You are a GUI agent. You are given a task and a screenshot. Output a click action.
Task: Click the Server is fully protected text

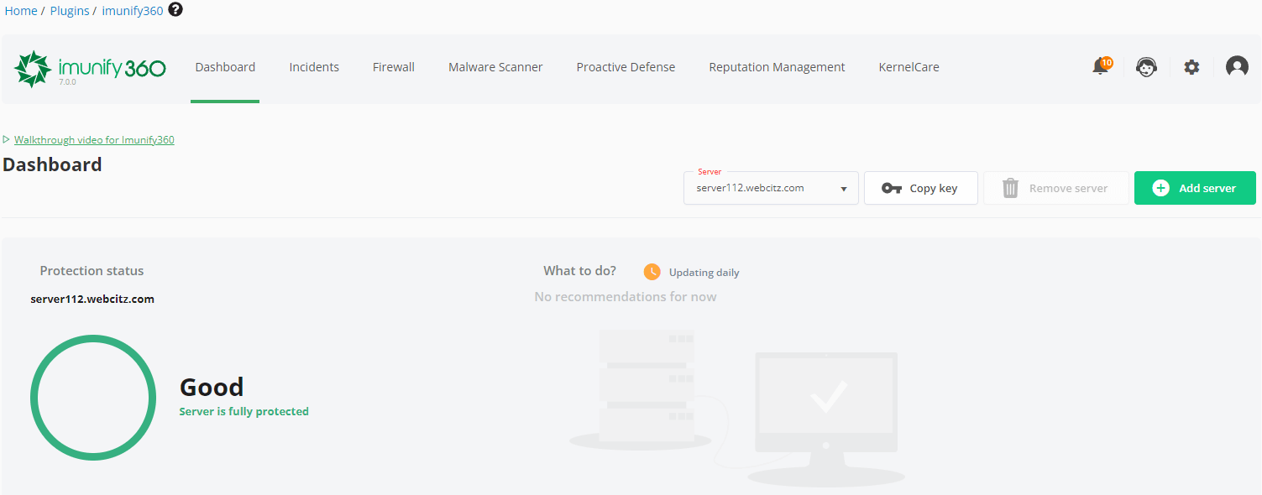pyautogui.click(x=244, y=411)
